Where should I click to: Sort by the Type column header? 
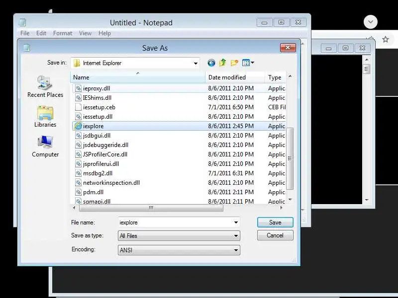pyautogui.click(x=276, y=77)
